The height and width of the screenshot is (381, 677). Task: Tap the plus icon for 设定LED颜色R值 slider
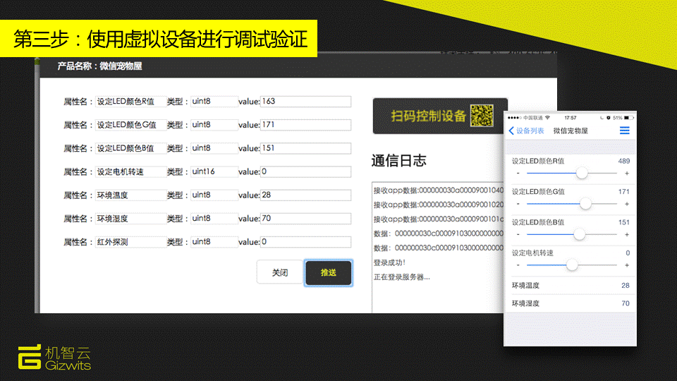pyautogui.click(x=627, y=173)
